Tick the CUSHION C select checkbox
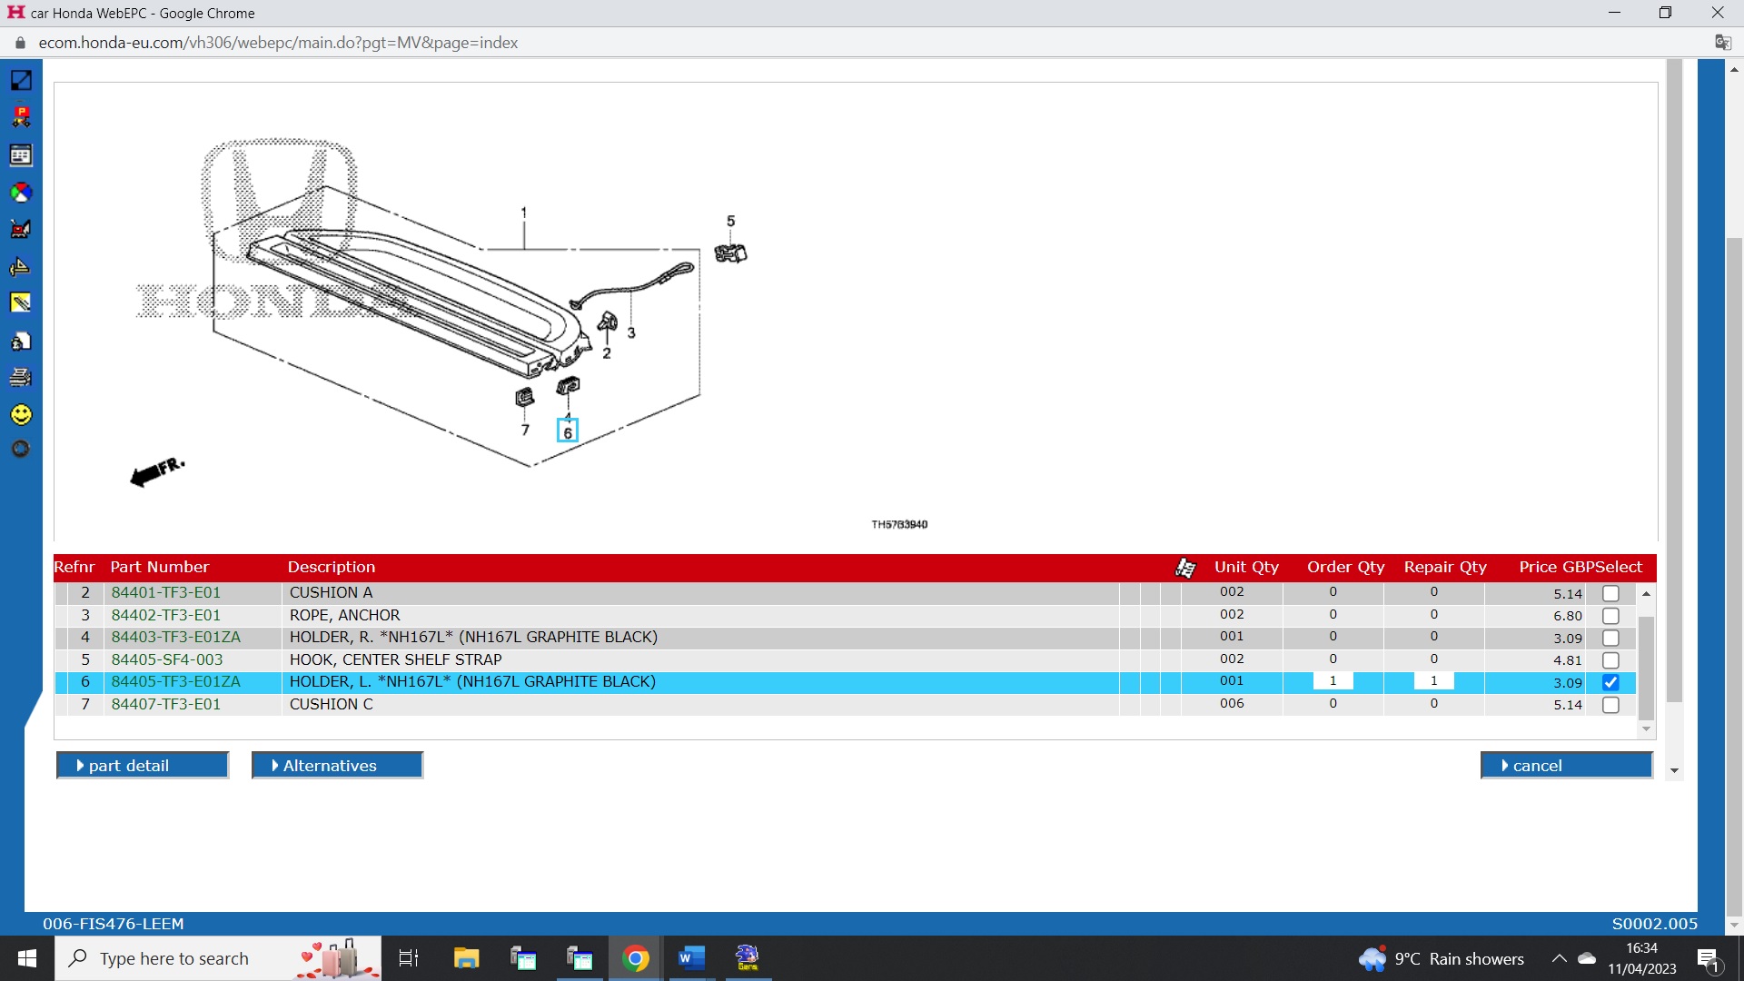The height and width of the screenshot is (981, 1744). [x=1610, y=706]
